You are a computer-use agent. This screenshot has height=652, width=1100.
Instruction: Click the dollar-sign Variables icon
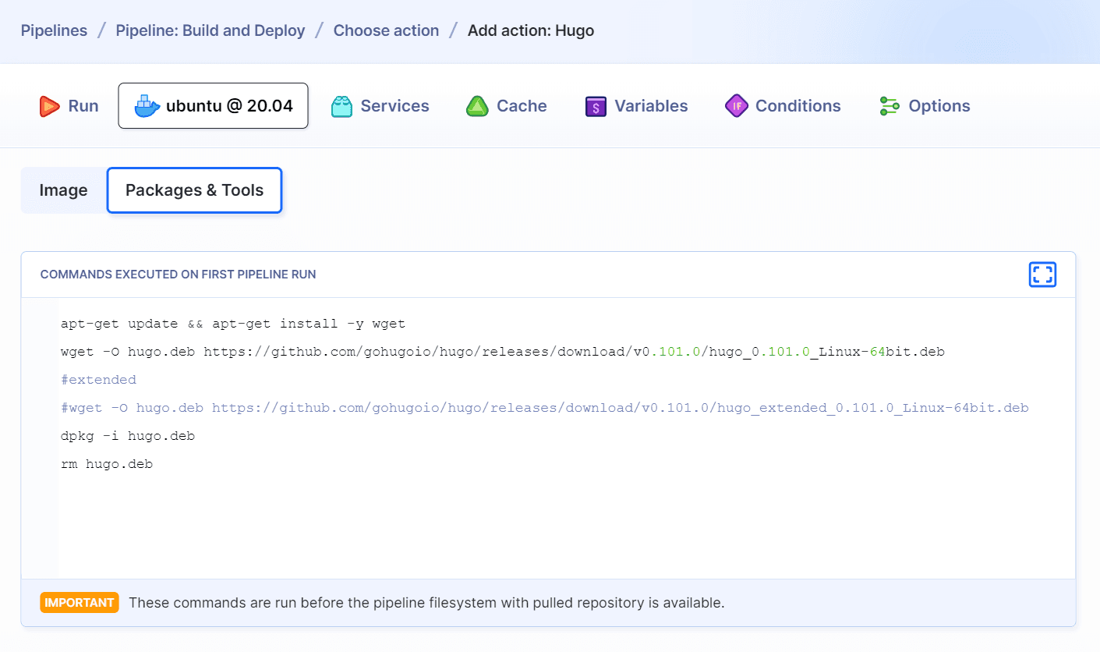[x=596, y=105]
